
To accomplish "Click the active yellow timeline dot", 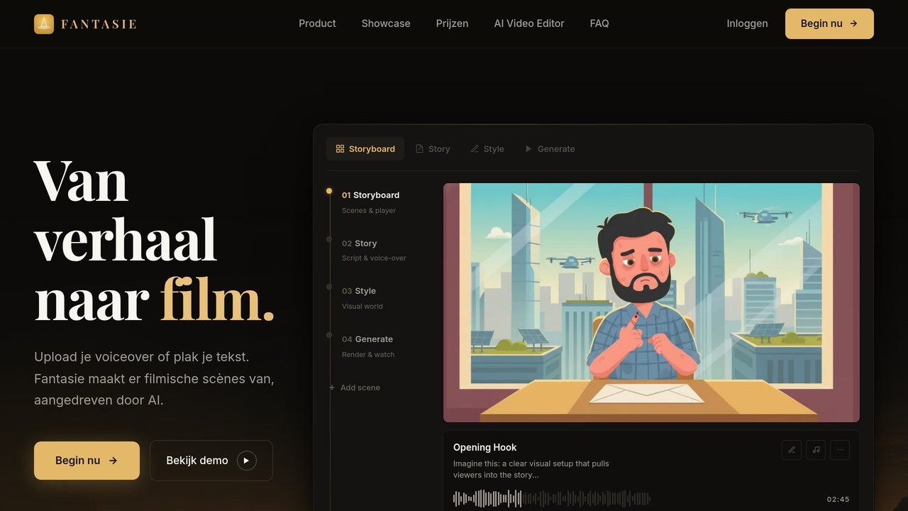I will [329, 191].
